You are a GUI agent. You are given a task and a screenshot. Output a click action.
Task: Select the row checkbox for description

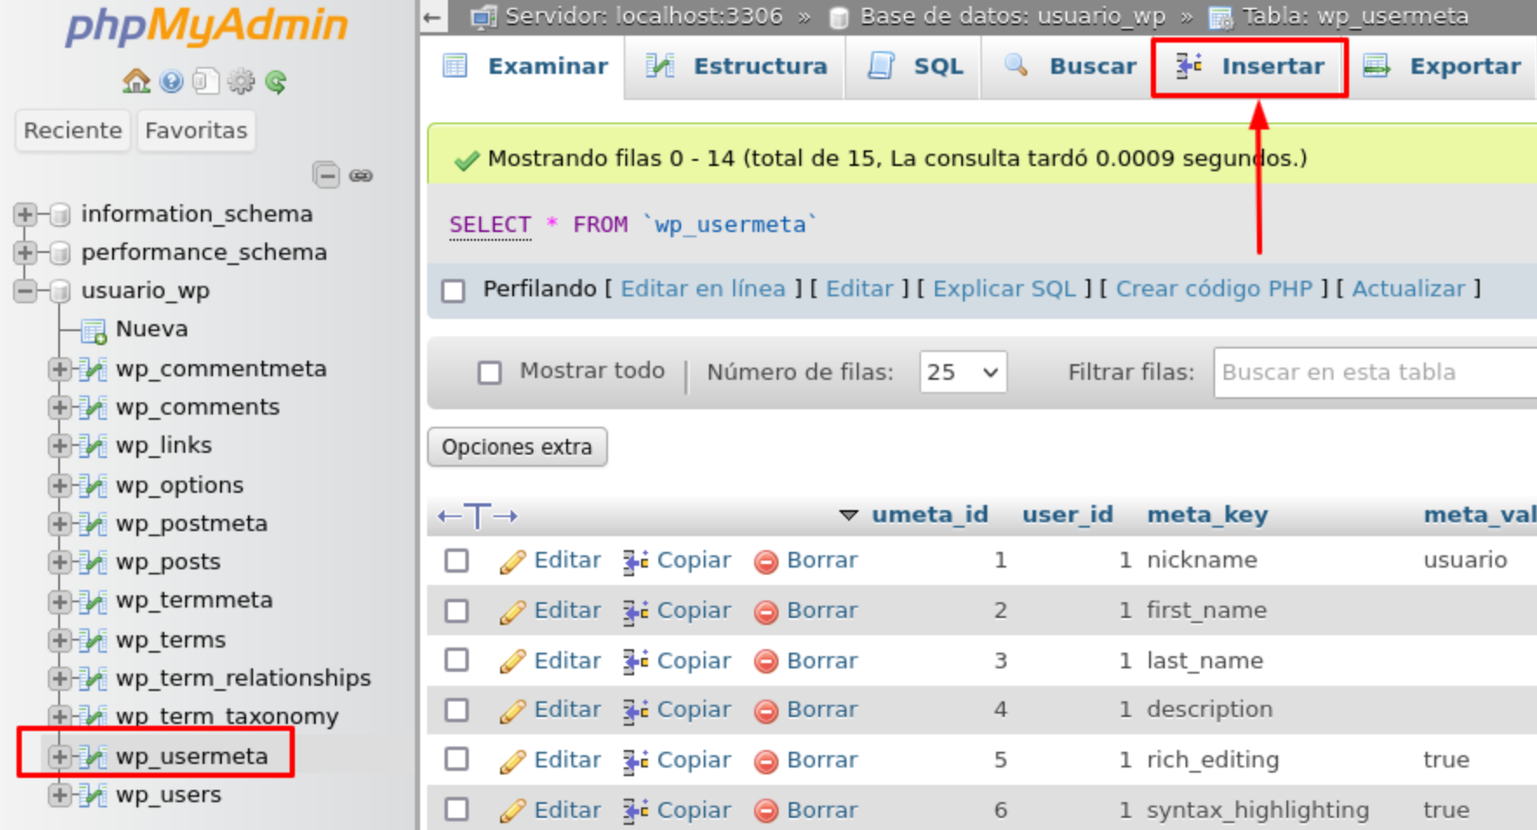(457, 710)
